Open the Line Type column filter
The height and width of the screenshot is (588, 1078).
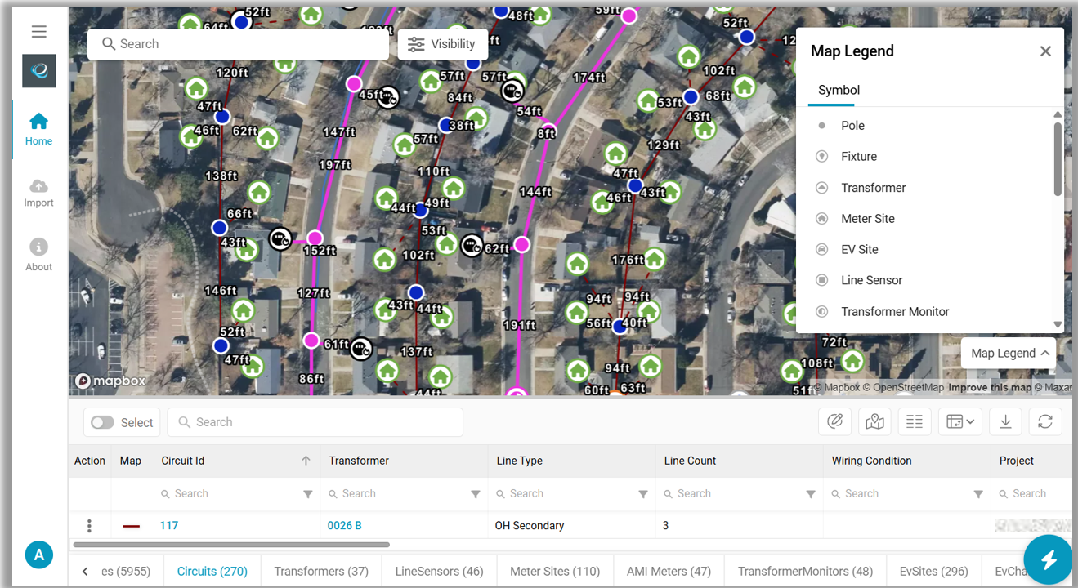pos(643,494)
